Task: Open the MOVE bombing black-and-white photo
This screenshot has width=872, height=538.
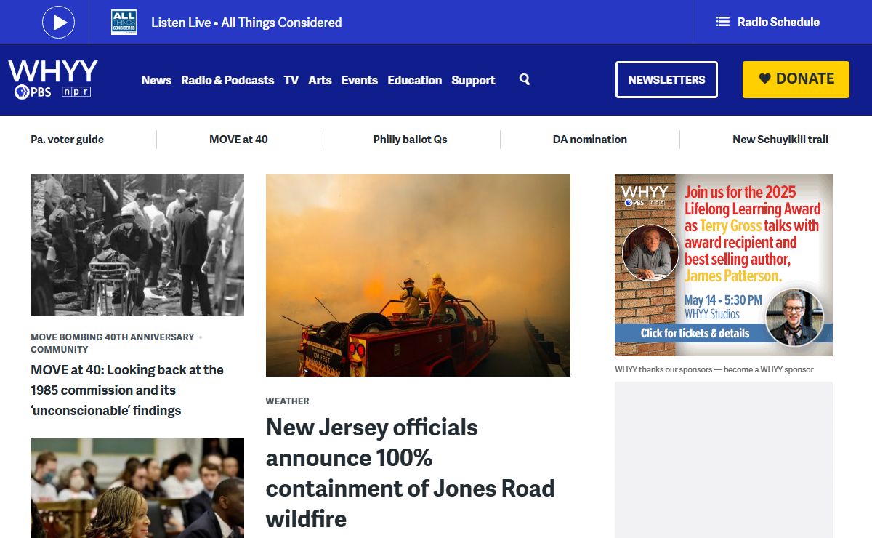Action: [x=137, y=245]
